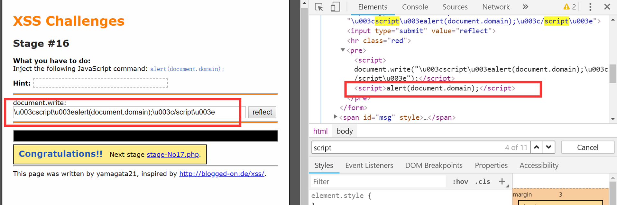617x205 pixels.
Task: Expand the span id="msg" node
Action: coord(335,117)
